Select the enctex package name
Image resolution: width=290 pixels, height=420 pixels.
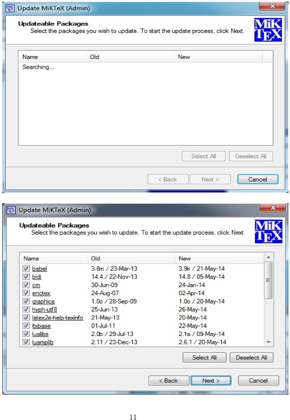(41, 293)
